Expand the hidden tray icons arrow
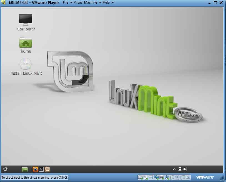 click(174, 169)
